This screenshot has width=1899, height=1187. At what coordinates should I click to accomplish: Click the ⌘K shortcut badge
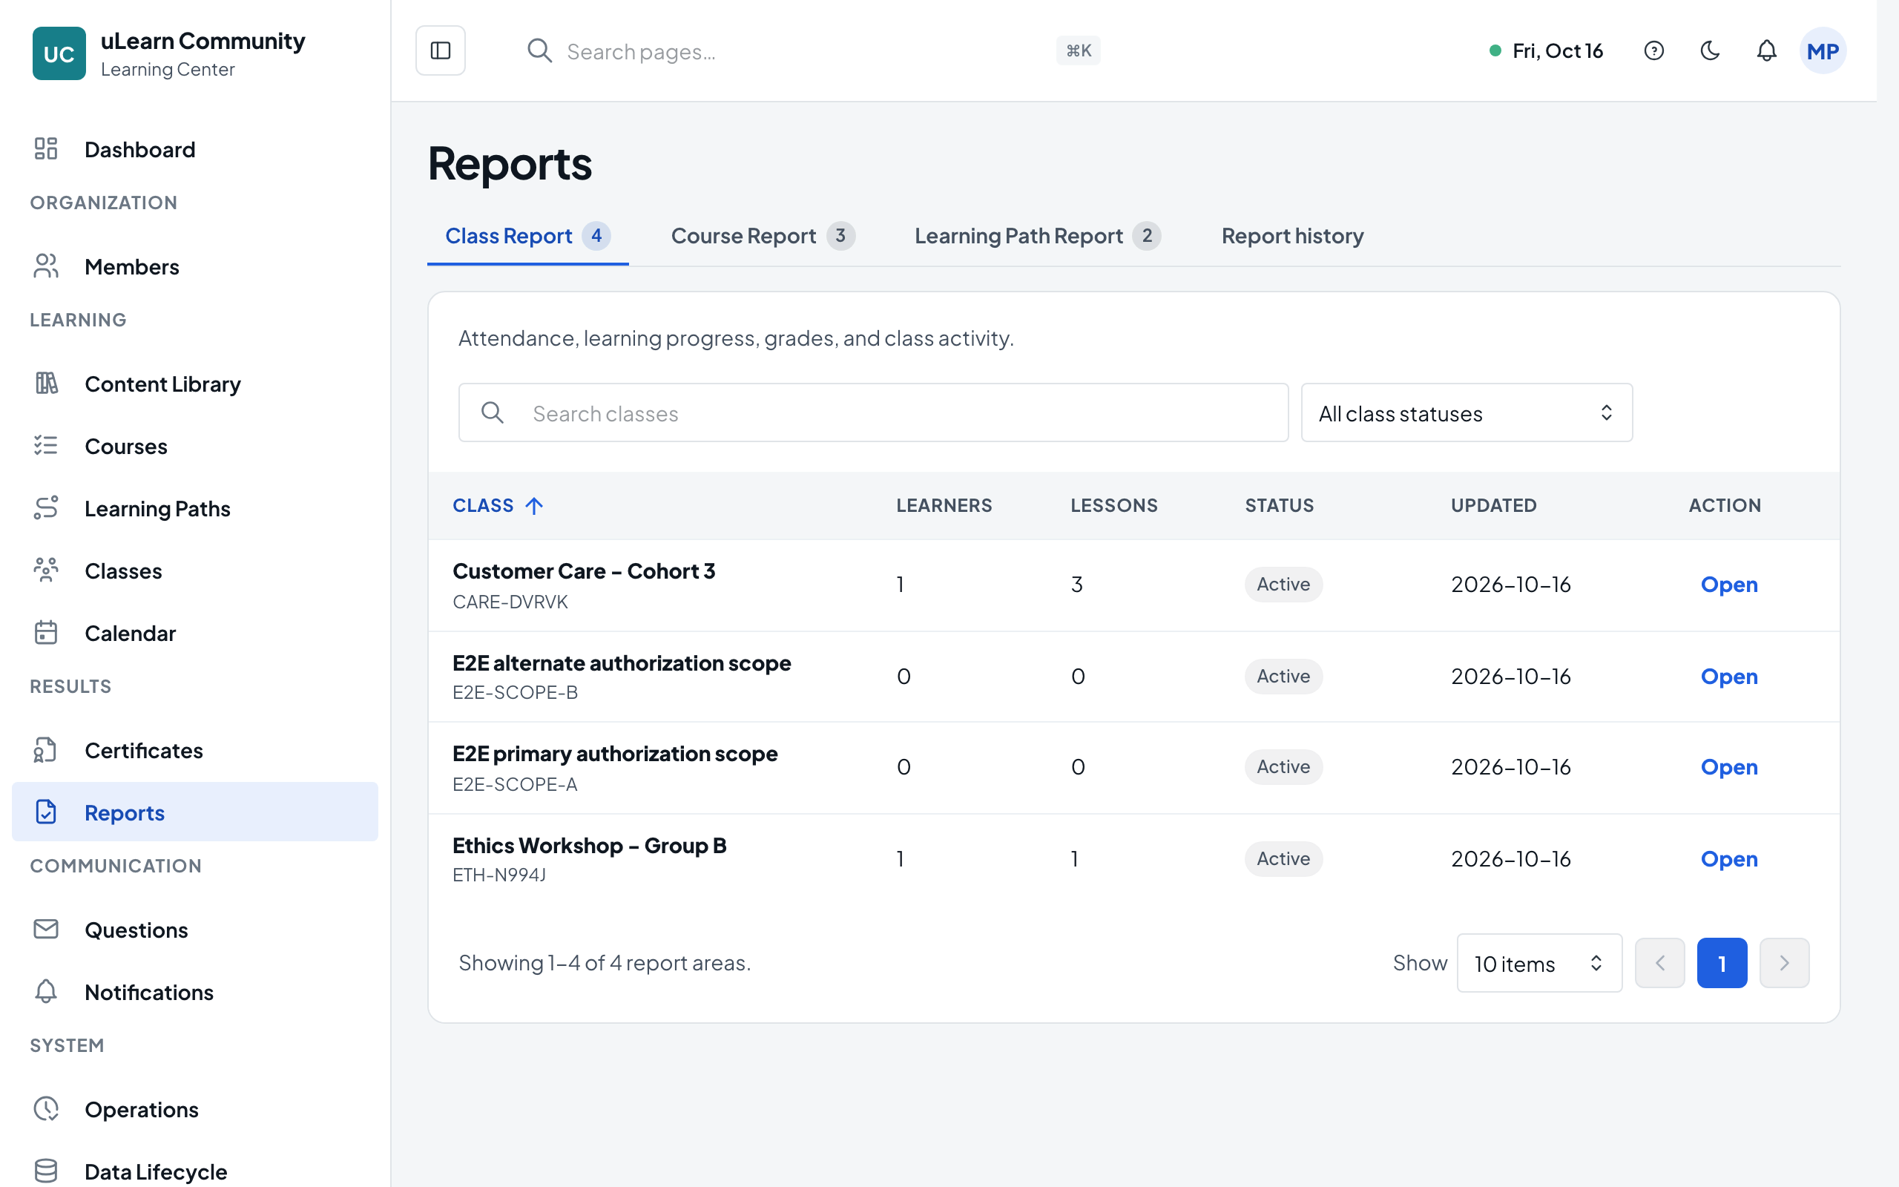[1078, 51]
